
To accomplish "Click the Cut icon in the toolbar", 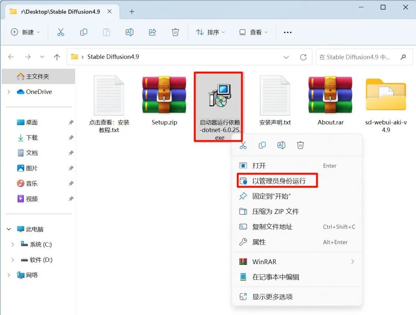I will 60,32.
